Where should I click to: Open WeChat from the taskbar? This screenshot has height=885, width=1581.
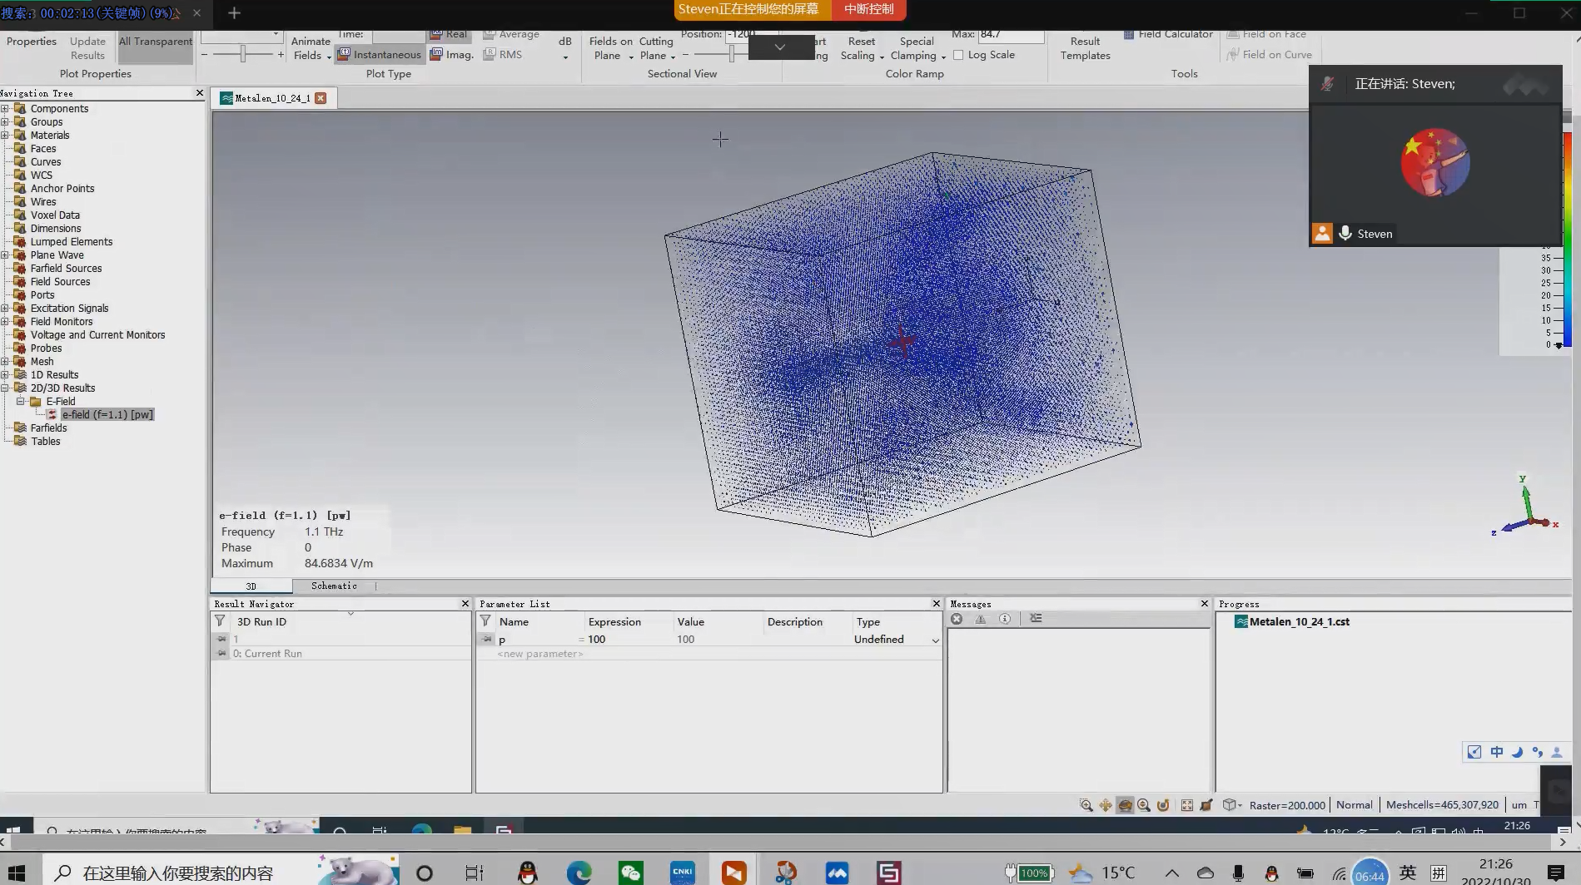click(631, 873)
